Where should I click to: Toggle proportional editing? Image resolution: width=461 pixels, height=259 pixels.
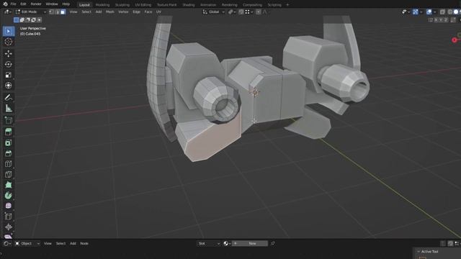(x=258, y=12)
